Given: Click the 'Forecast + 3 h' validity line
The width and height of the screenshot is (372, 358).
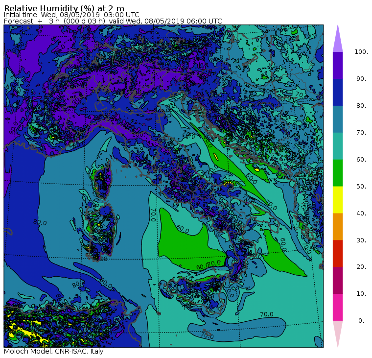Looking at the screenshot, I should click(113, 21).
